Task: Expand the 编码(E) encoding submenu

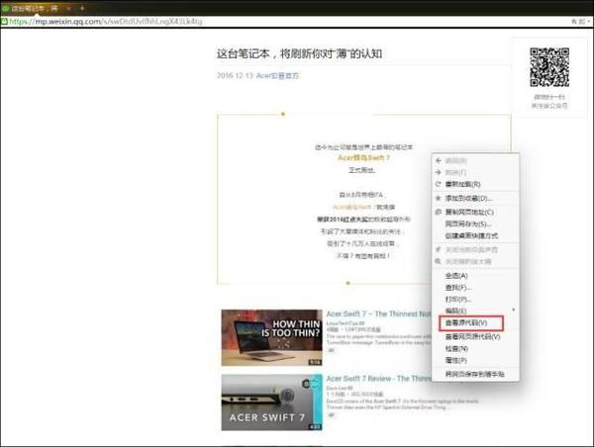Action: (x=475, y=311)
